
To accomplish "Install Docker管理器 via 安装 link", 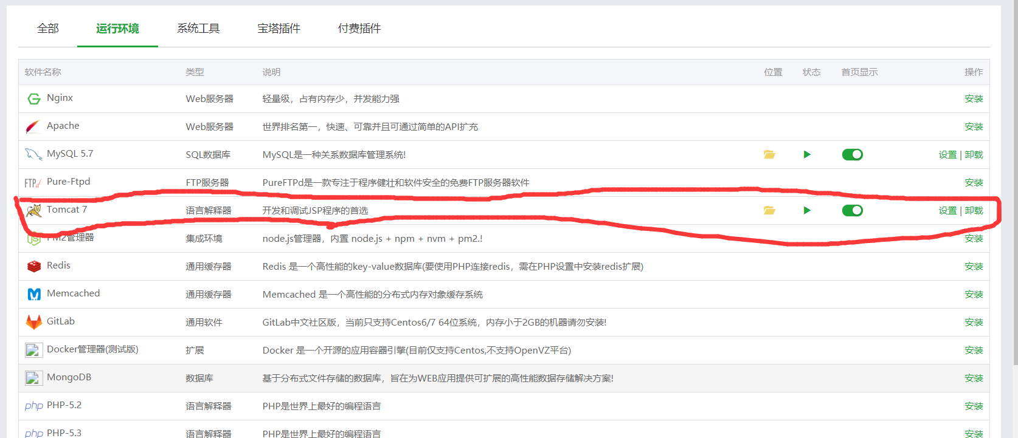I will (974, 351).
